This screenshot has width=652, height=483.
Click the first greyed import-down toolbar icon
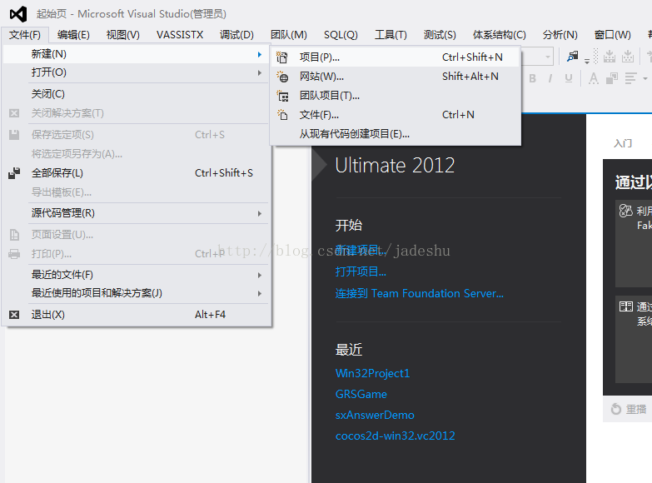click(x=610, y=56)
